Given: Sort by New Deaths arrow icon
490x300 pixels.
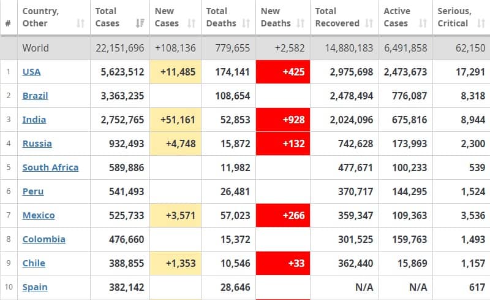Looking at the screenshot, I should click(300, 23).
